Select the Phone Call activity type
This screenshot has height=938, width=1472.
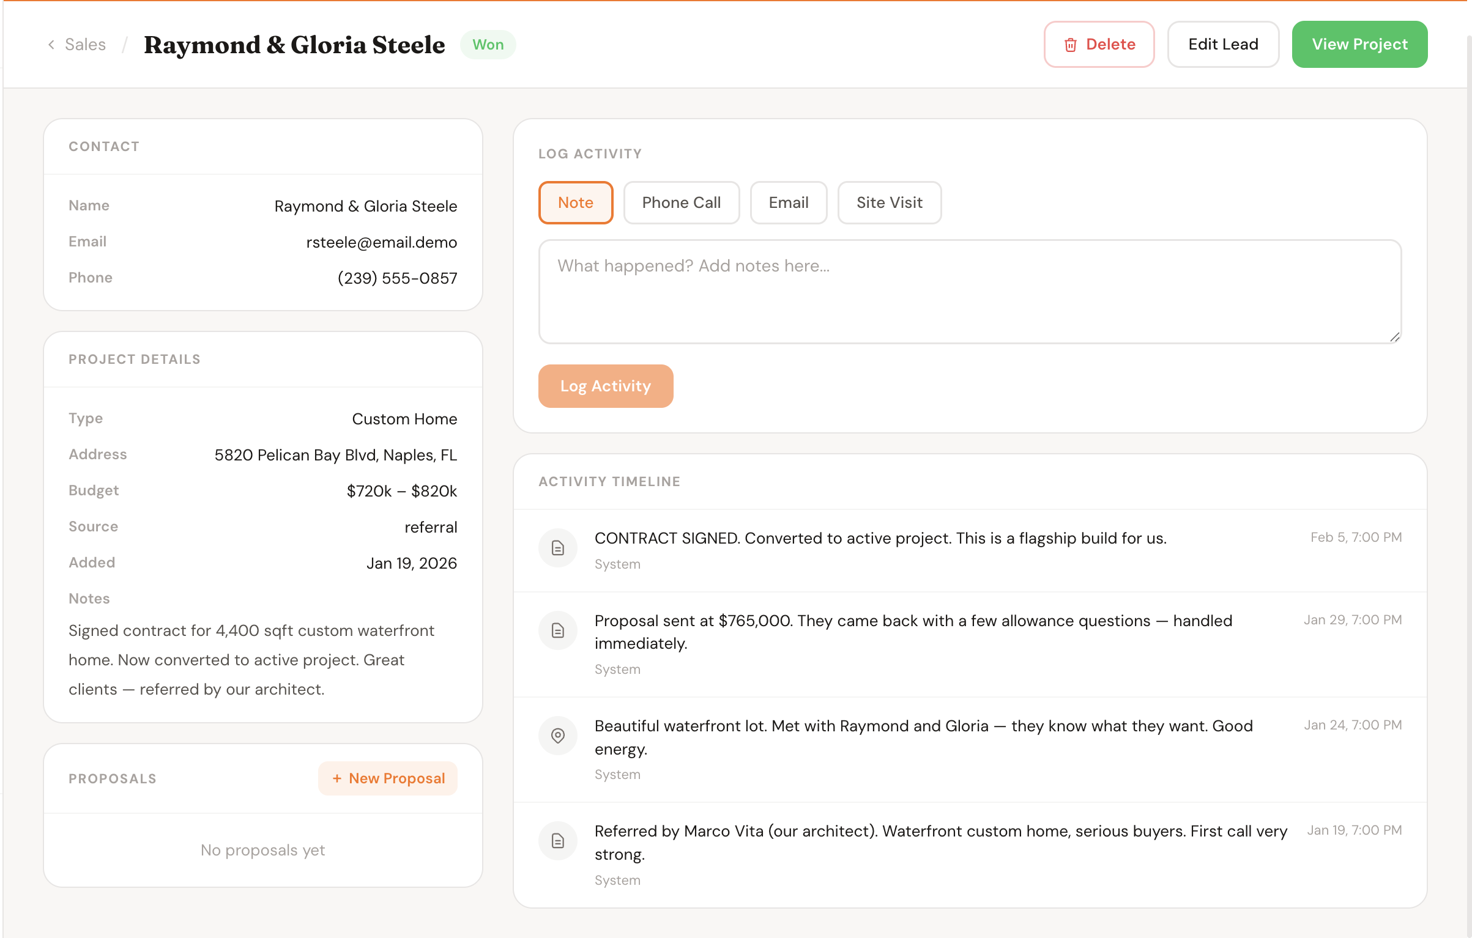pyautogui.click(x=681, y=202)
